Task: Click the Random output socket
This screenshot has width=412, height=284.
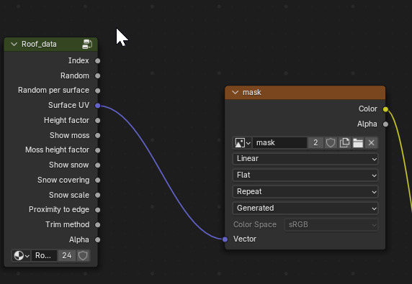Action: click(x=98, y=75)
